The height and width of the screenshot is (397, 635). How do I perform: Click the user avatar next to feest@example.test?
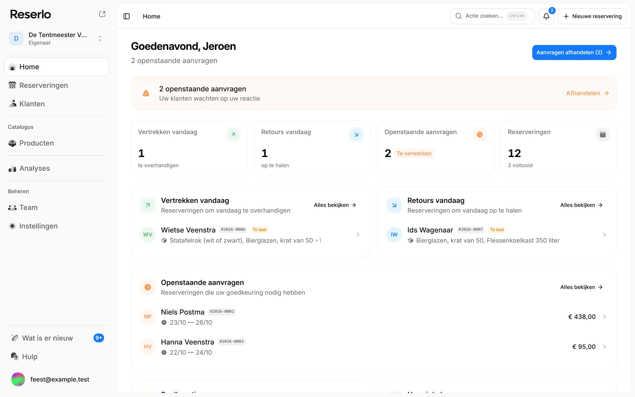point(18,379)
